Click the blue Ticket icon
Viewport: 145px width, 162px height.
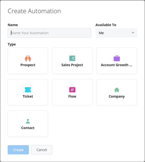[x=28, y=90]
